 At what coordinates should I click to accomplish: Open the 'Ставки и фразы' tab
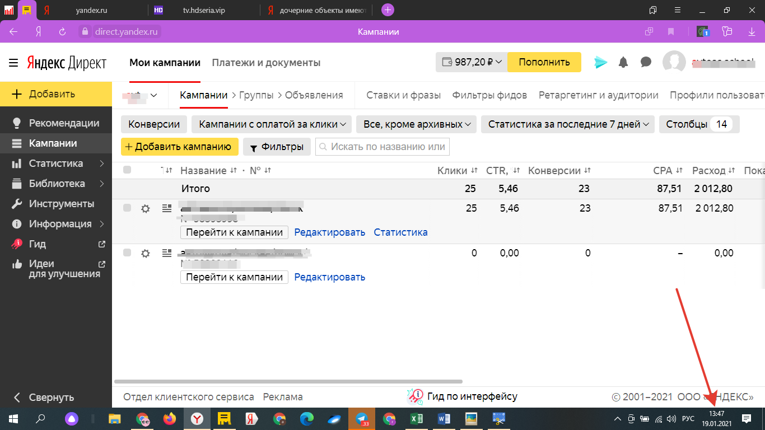click(403, 95)
